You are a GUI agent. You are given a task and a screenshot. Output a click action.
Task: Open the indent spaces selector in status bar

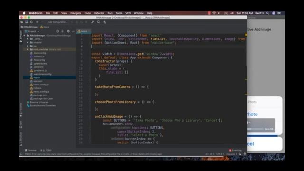[x=231, y=154]
